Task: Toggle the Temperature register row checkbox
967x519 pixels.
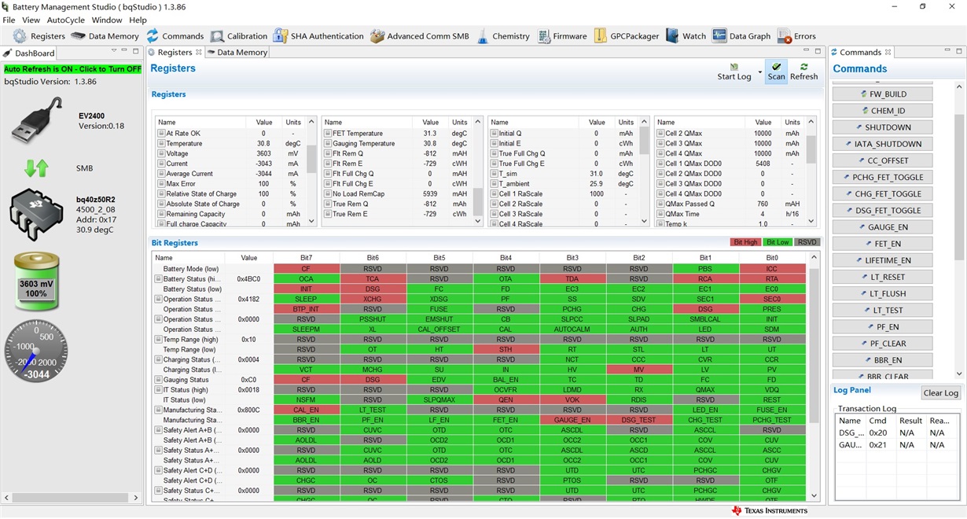Action: (x=161, y=144)
